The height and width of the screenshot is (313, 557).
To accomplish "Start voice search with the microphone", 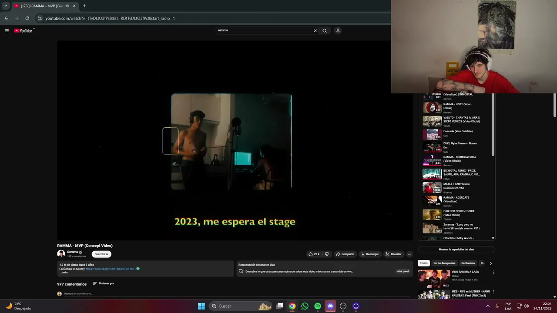I will 338,30.
